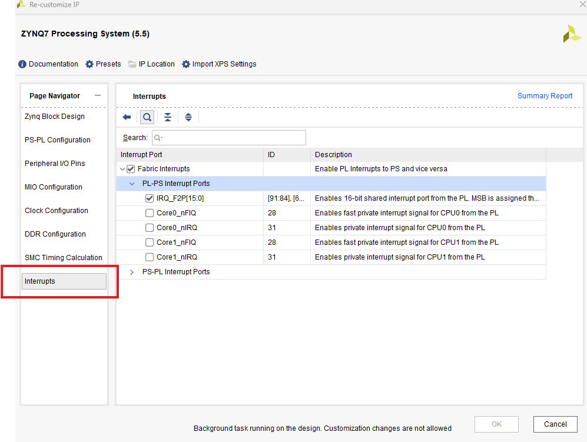Image resolution: width=587 pixels, height=442 pixels.
Task: Select the Core0_nFIQ row label
Action: click(176, 213)
